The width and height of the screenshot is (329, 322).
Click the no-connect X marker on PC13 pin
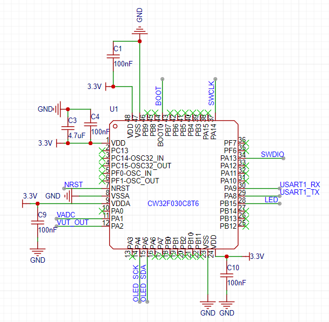coord(102,150)
